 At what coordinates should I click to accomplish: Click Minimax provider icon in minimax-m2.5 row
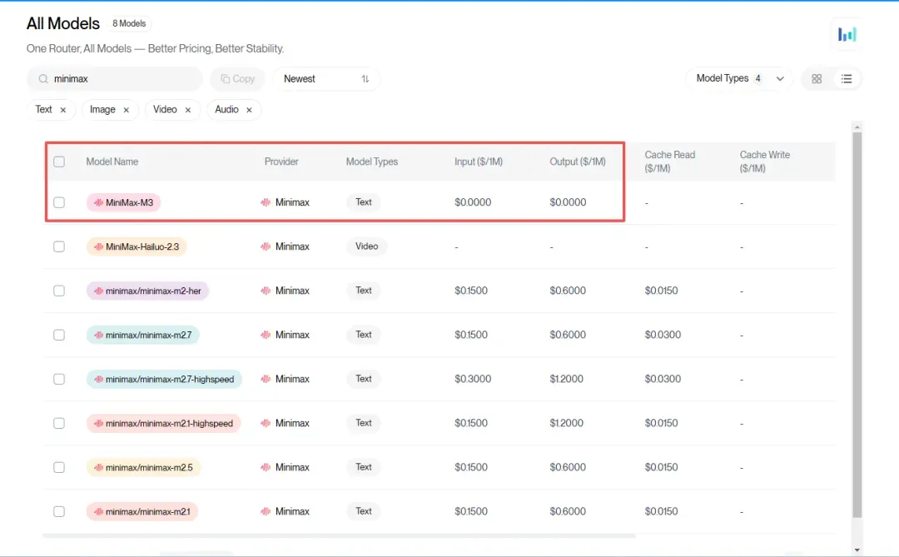click(x=266, y=468)
